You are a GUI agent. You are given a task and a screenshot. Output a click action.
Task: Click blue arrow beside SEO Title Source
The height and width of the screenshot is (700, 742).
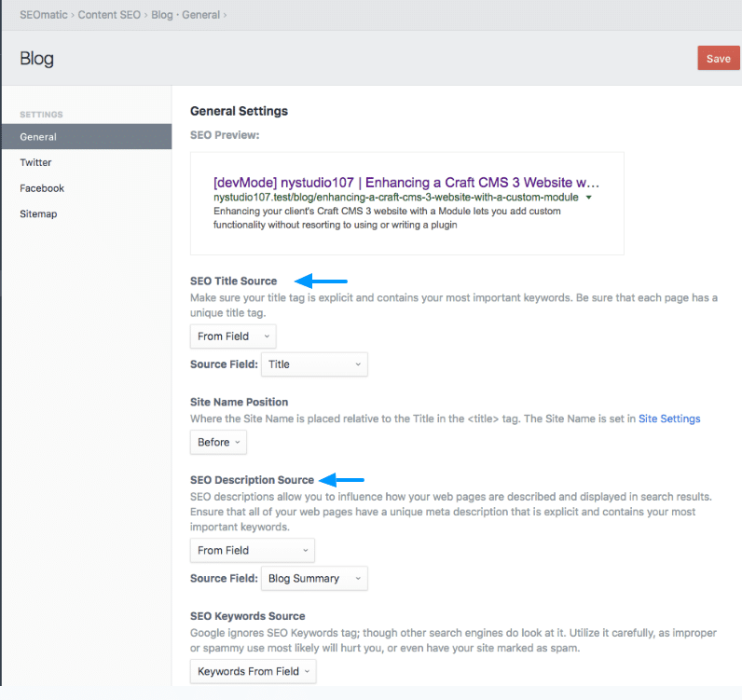(322, 281)
